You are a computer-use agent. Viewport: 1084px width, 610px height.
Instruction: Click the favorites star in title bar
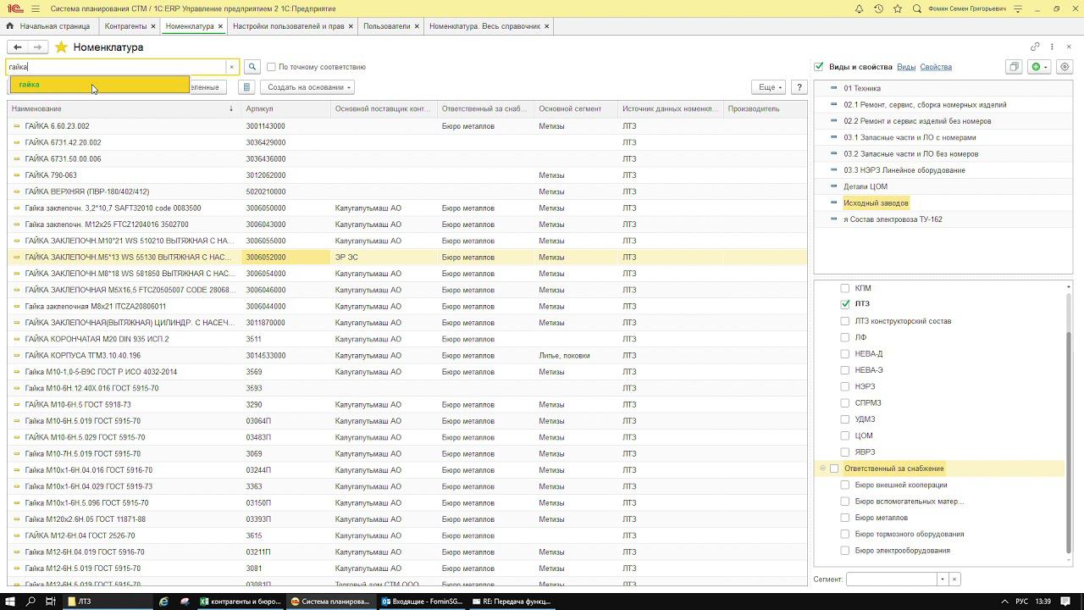tap(898, 8)
